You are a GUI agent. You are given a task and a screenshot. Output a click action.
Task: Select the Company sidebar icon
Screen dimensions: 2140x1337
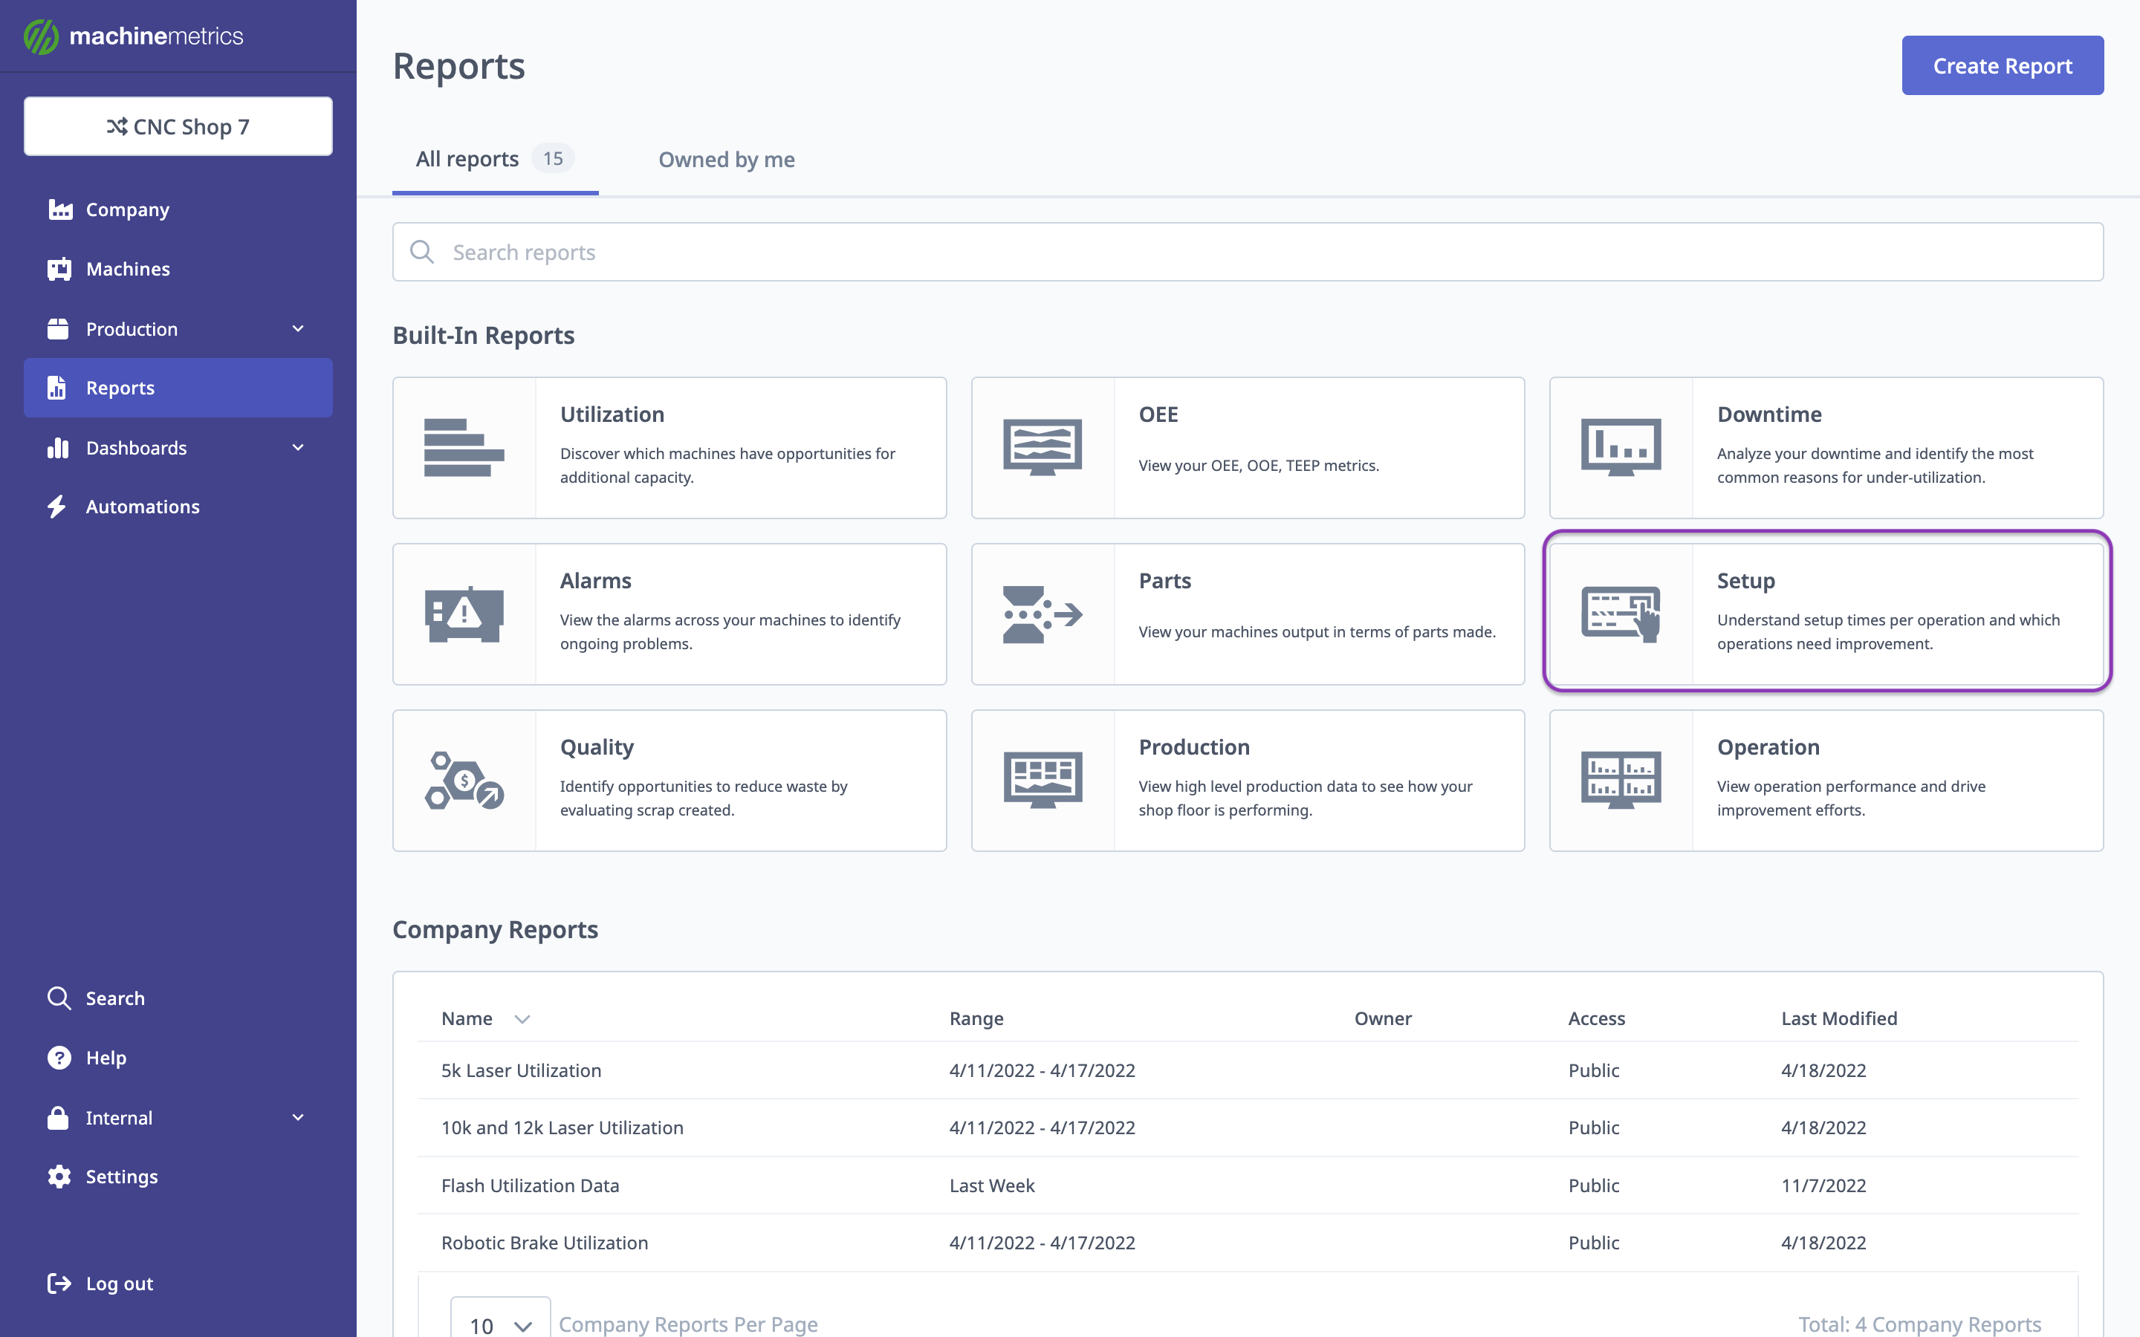click(59, 209)
